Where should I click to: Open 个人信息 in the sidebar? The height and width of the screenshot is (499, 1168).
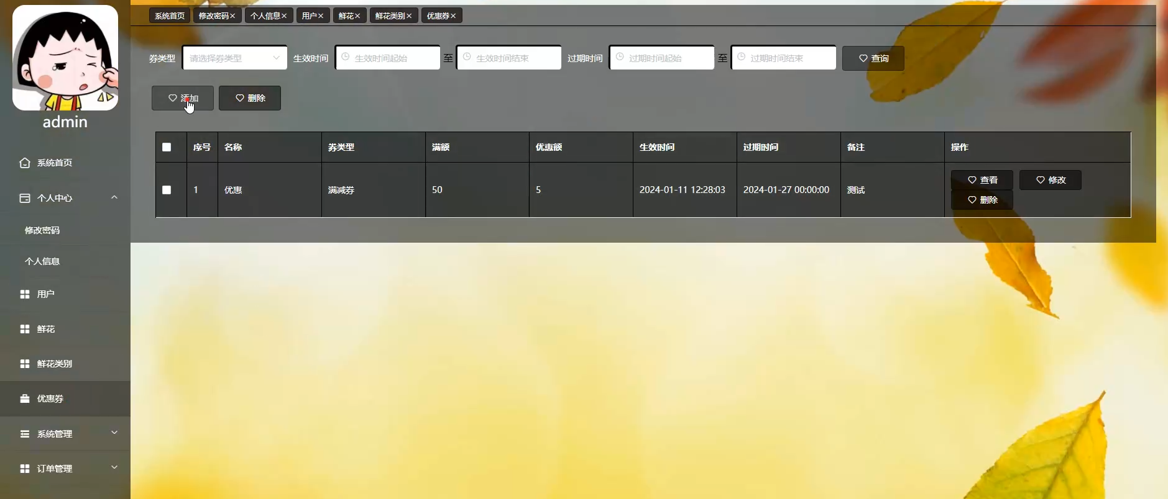pyautogui.click(x=65, y=261)
